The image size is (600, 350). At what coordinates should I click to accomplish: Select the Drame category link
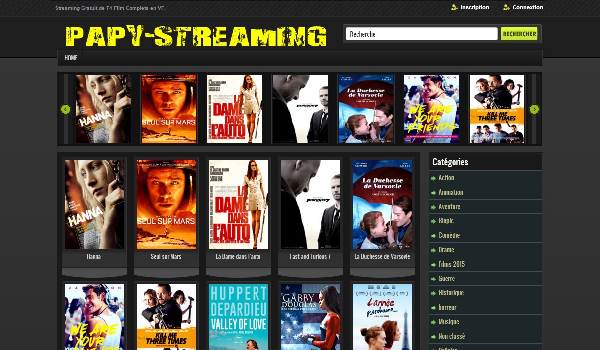446,250
